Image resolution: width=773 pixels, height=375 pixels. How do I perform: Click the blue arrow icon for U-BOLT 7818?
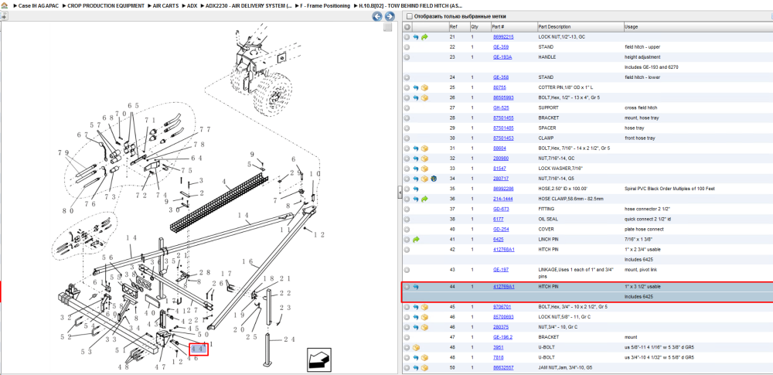[x=416, y=357]
